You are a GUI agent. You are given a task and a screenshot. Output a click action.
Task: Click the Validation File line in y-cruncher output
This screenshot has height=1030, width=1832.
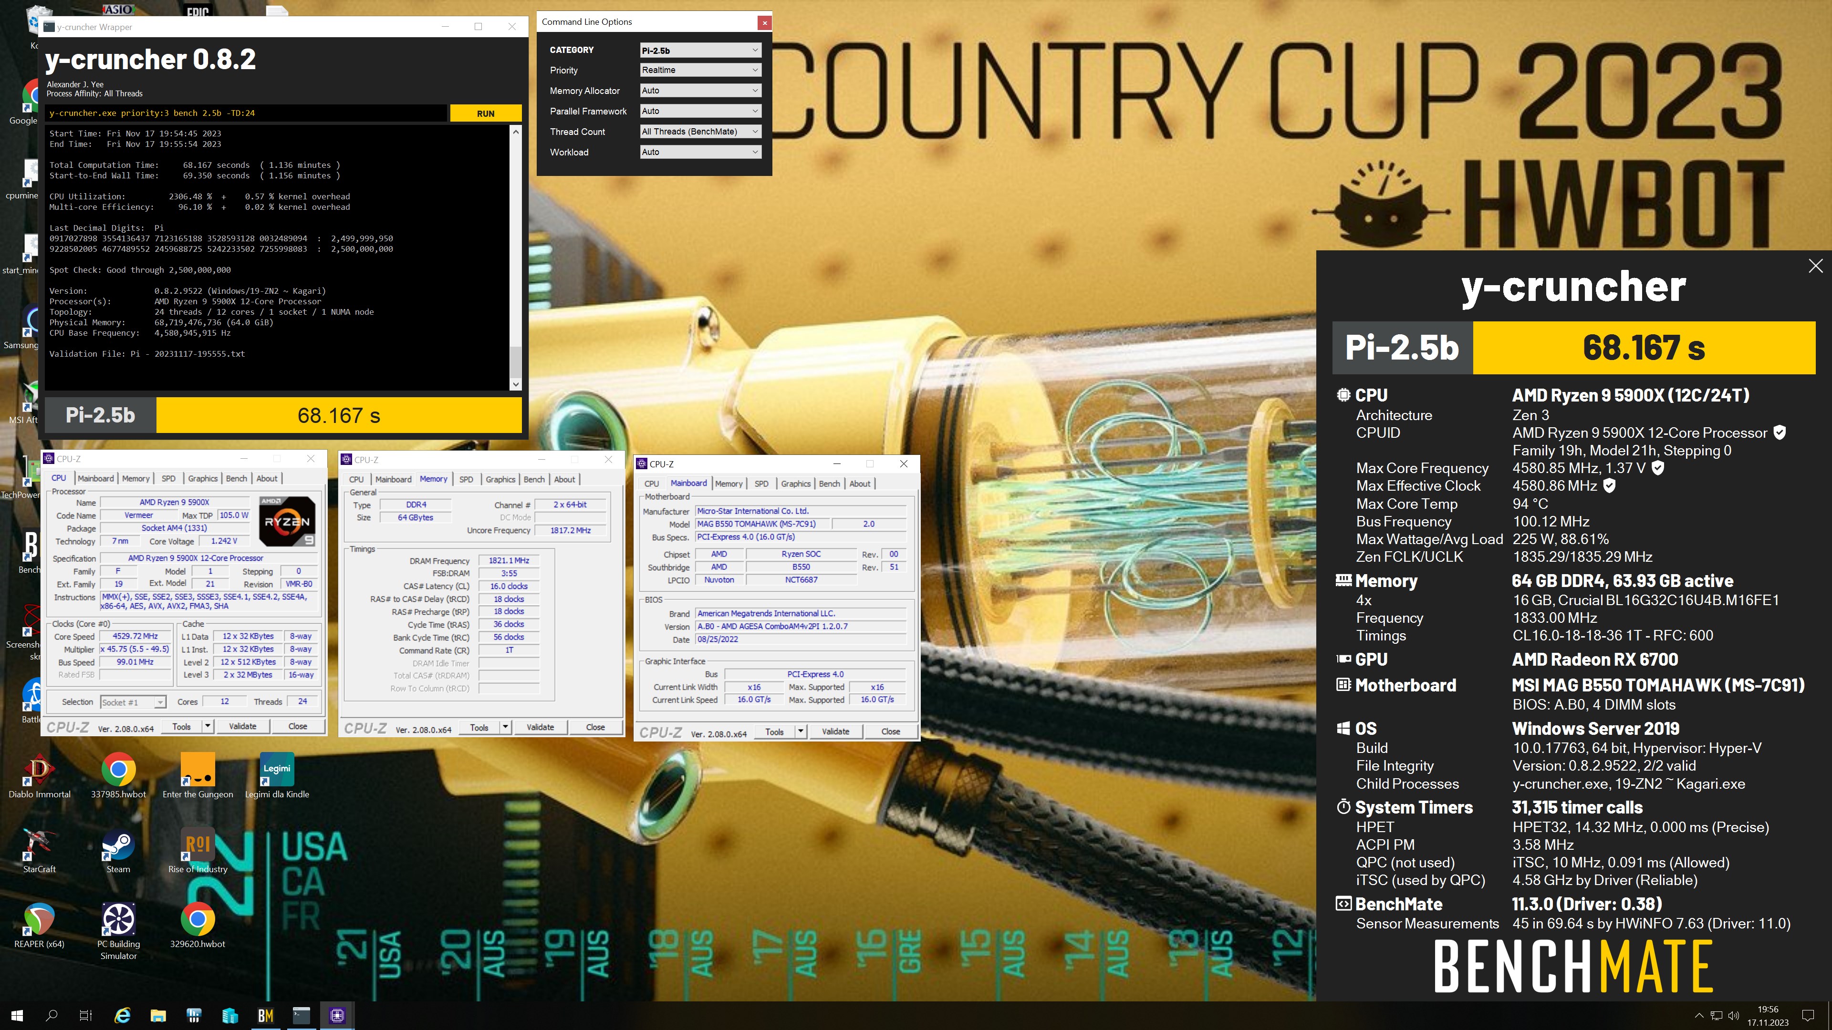click(147, 354)
